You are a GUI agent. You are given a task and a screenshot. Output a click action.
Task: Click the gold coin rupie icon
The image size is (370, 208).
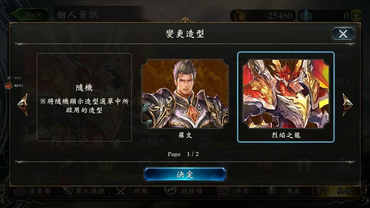tap(239, 15)
